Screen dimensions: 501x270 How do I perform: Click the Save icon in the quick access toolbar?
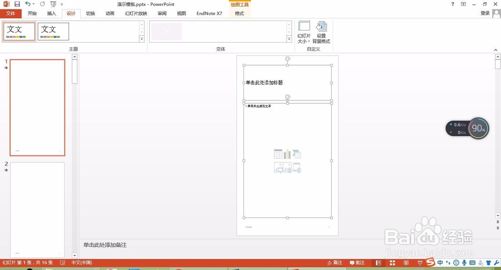pos(17,4)
